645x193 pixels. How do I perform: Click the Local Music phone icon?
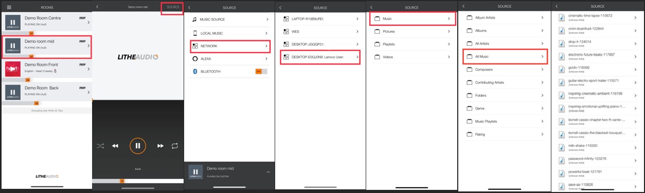tap(195, 33)
